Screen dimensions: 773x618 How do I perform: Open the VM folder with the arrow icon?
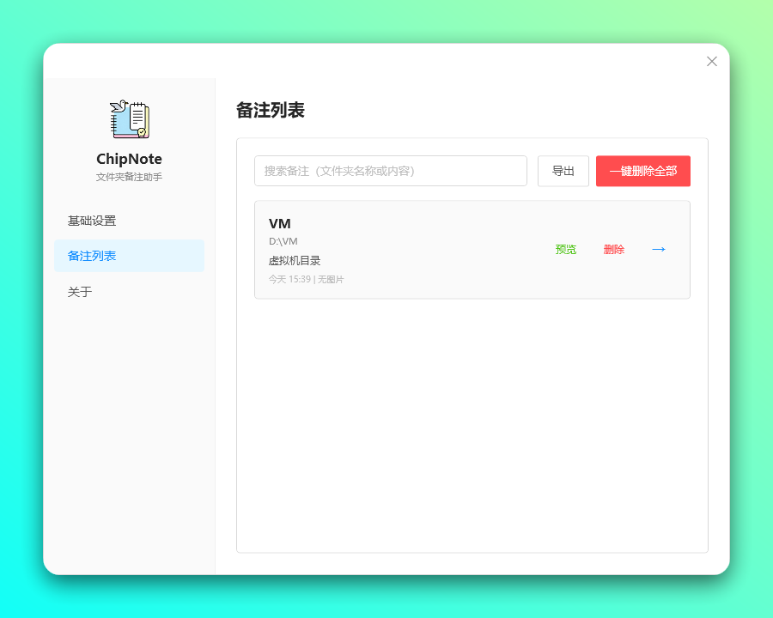coord(659,250)
